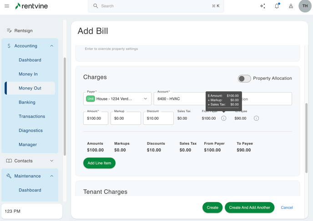The height and width of the screenshot is (221, 313).
Task: Click Create And Add Another button
Action: (x=249, y=207)
